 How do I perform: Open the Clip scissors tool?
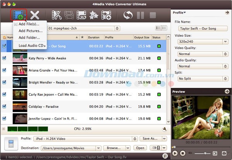point(56,15)
